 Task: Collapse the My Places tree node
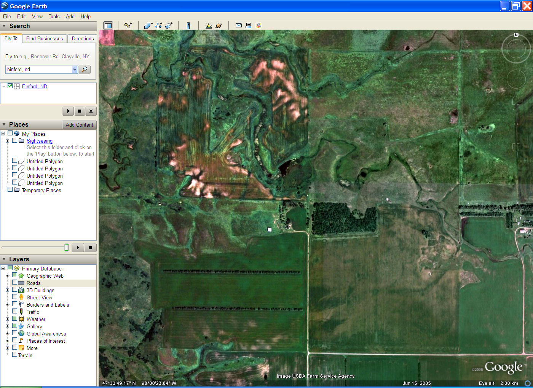3,134
